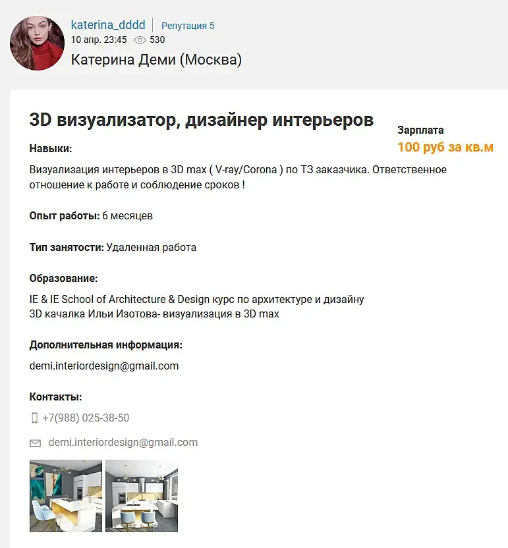The image size is (508, 548).
Task: Click the name Катерина Деми (Москва)
Action: click(x=156, y=60)
